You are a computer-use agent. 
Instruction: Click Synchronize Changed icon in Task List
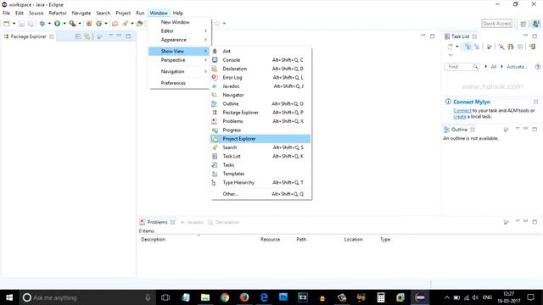pyautogui.click(x=511, y=47)
